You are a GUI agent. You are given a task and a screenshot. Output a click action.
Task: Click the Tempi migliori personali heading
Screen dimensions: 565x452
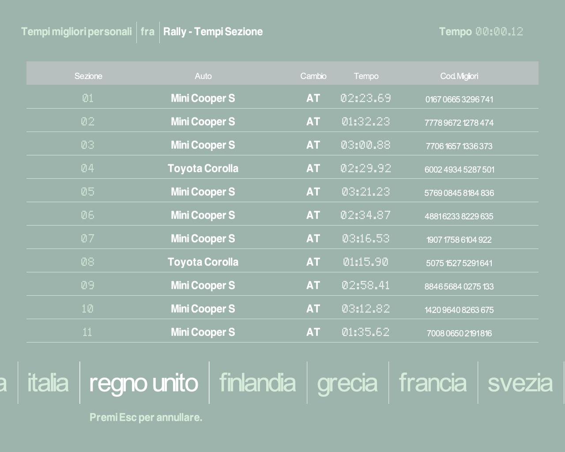[x=76, y=32]
